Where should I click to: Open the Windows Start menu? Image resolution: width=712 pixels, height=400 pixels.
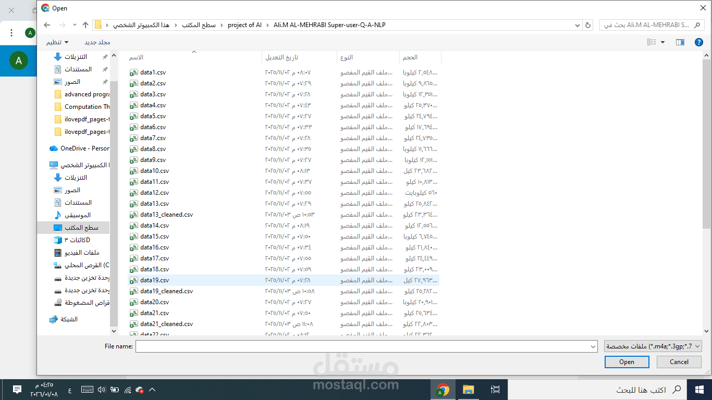click(699, 389)
